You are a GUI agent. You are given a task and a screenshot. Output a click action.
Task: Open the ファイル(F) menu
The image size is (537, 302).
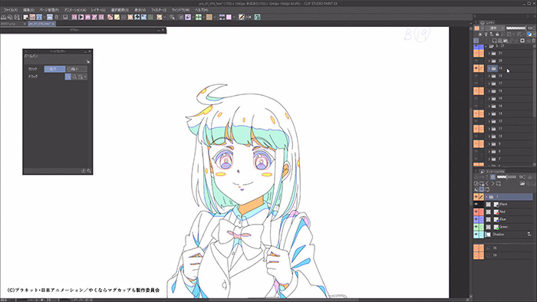11,10
